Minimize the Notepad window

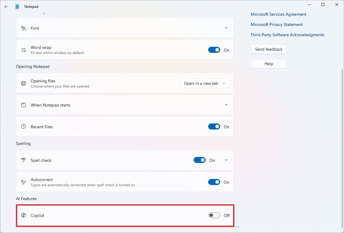click(309, 5)
